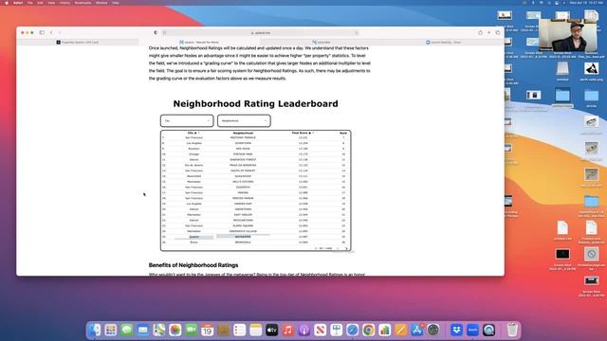
Task: Open the City filter dropdown
Action: coord(187,120)
